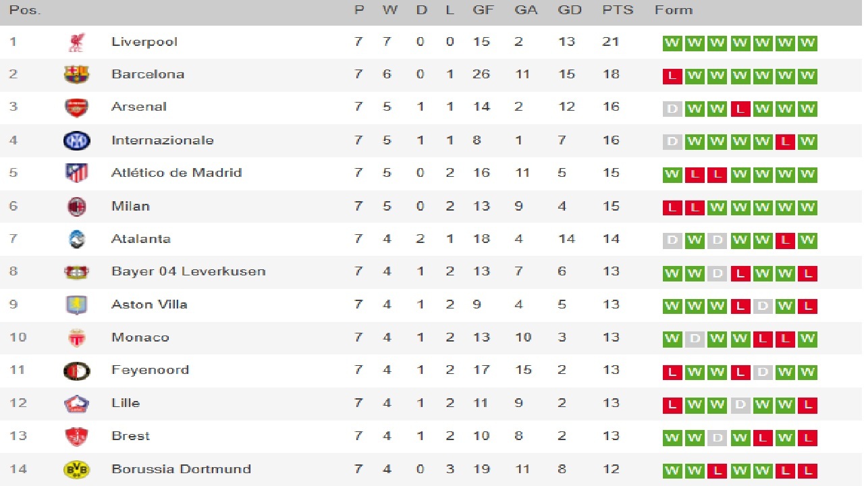Click the GF column header
864x486 pixels.
483,10
